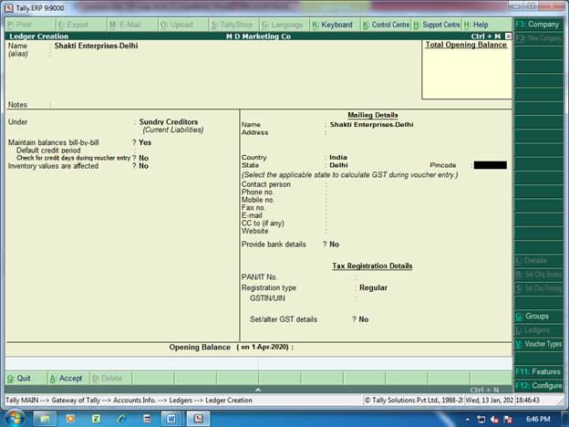Image resolution: width=569 pixels, height=427 pixels.
Task: Open F11: Features side button
Action: (x=539, y=372)
